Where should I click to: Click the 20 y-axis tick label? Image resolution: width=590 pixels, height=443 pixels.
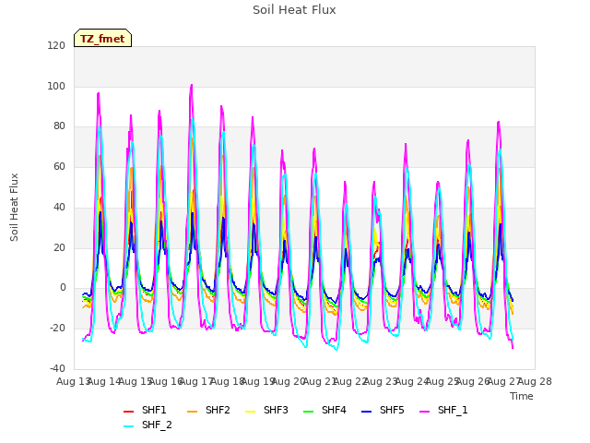point(59,248)
